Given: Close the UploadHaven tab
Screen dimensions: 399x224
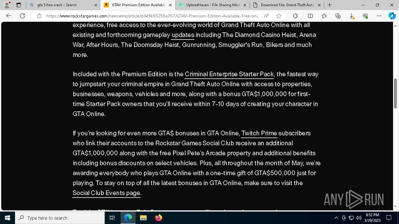Looking at the screenshot, I should [245, 5].
